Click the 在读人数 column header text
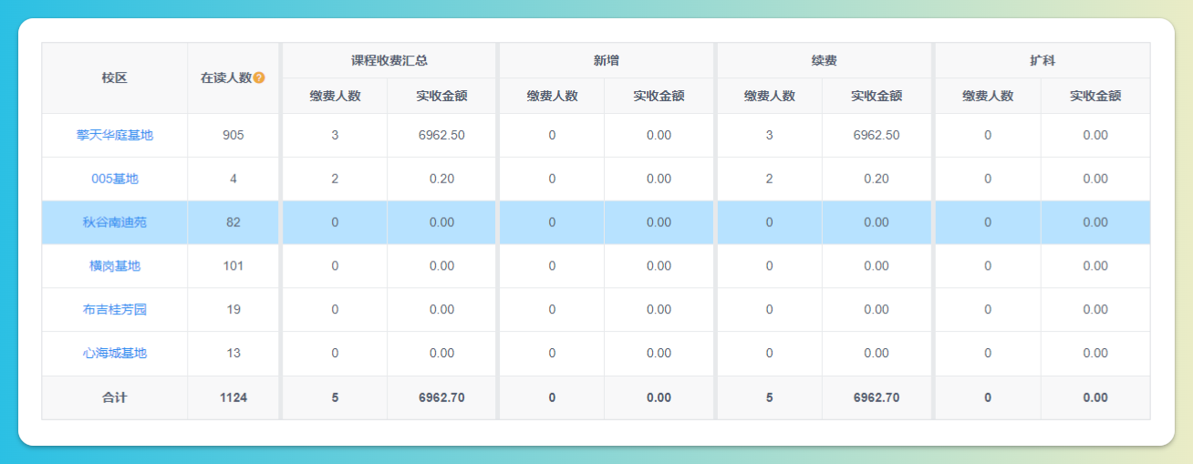The image size is (1193, 464). click(x=226, y=77)
